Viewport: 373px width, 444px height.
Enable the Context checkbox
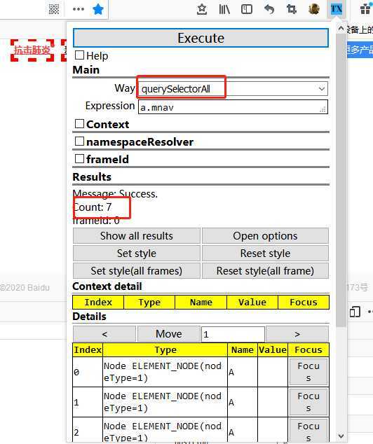tap(79, 124)
